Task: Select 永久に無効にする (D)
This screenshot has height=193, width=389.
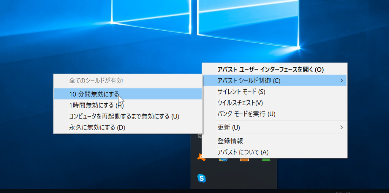Action: pos(128,127)
